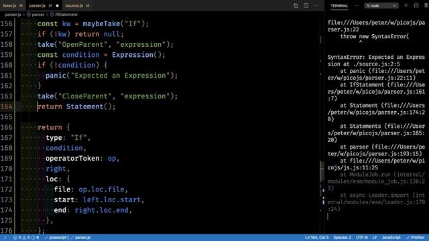The image size is (429, 241).
Task: Click the parser.js breadcrumb
Action: (x=13, y=15)
